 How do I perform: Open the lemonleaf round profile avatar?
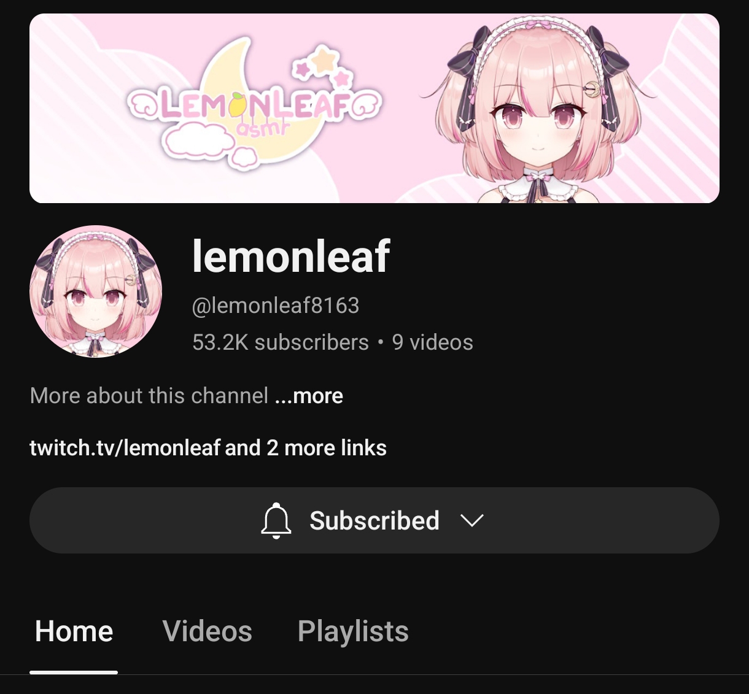[x=96, y=291]
